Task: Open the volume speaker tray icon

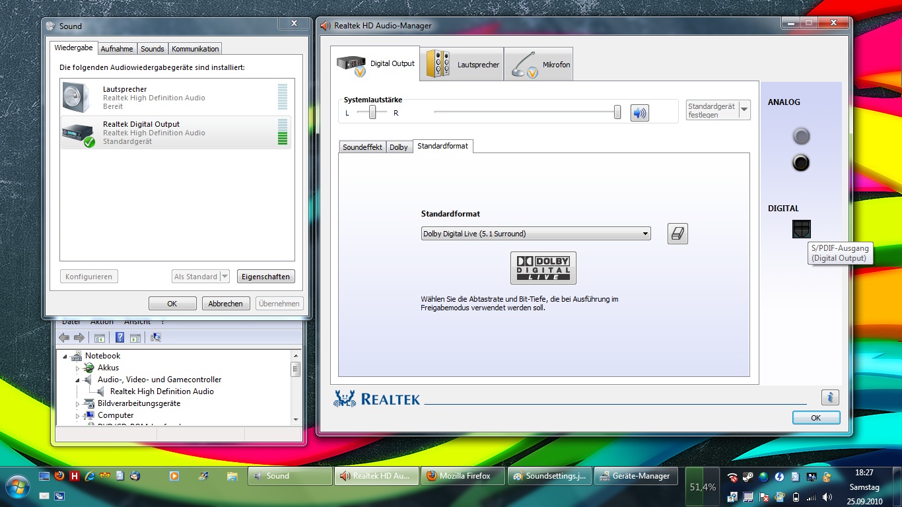Action: pos(829,497)
